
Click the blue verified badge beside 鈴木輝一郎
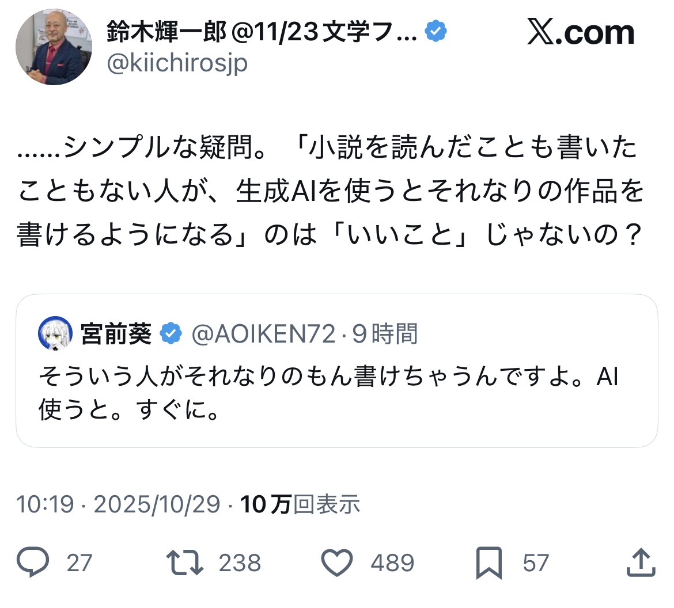click(436, 32)
